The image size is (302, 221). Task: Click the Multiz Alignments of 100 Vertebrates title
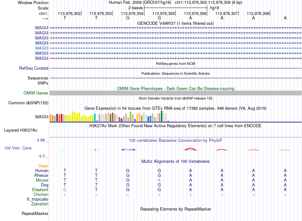pos(175,162)
